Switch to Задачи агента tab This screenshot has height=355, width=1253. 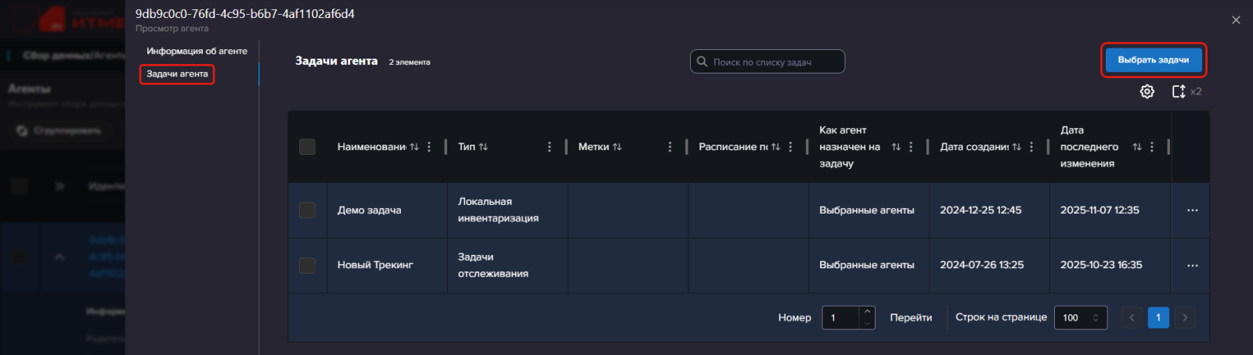click(177, 74)
